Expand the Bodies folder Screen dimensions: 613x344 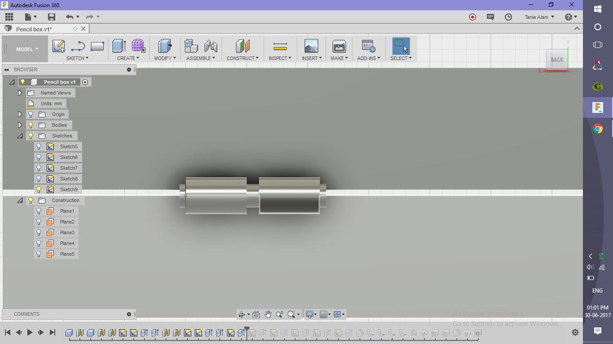pos(20,125)
